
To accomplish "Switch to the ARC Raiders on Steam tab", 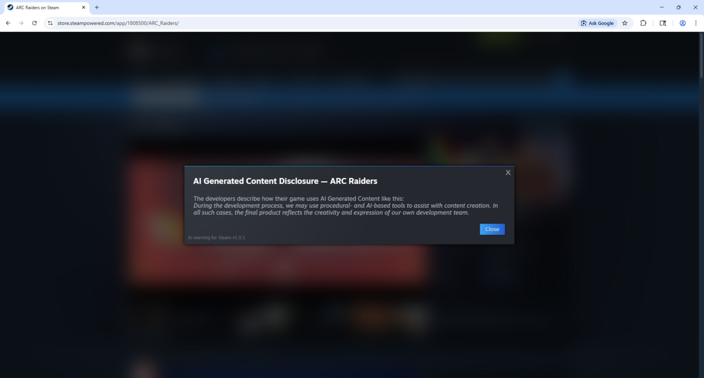I will (46, 8).
